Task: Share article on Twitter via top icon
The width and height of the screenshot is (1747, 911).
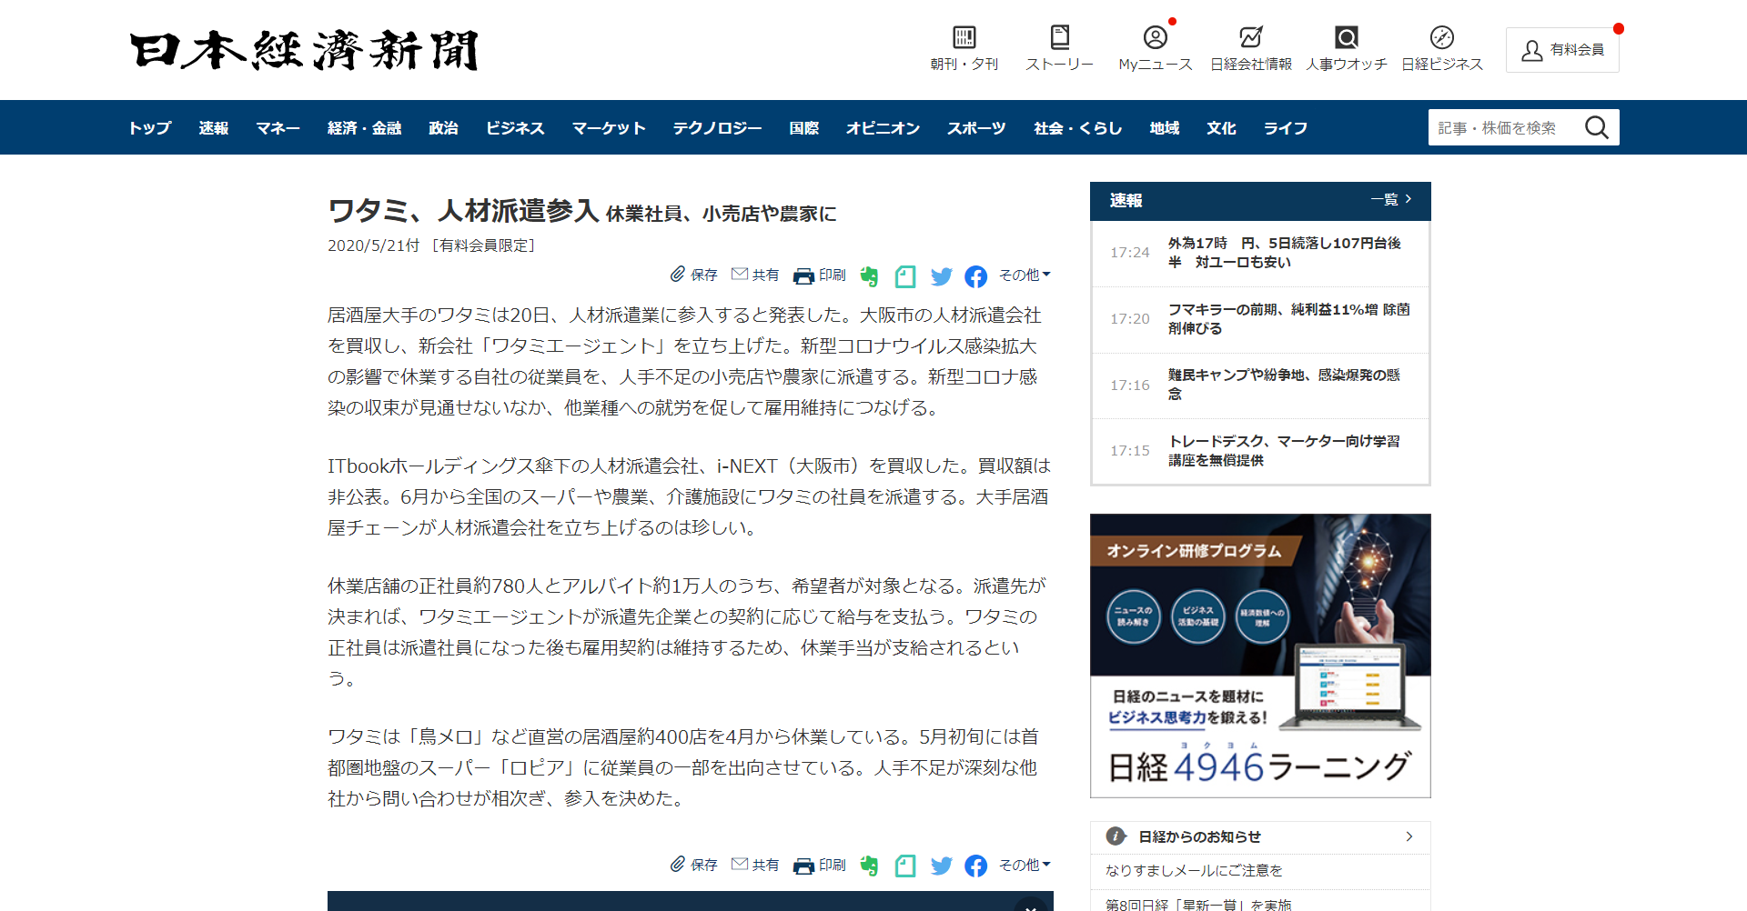Action: tap(941, 276)
